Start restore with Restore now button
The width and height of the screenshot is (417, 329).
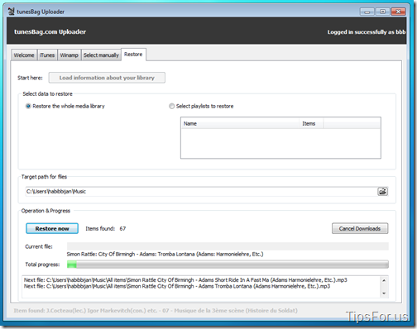52,228
